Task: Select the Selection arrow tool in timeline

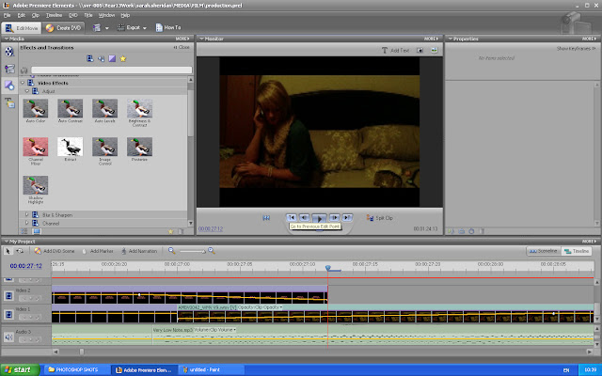Action: point(8,251)
